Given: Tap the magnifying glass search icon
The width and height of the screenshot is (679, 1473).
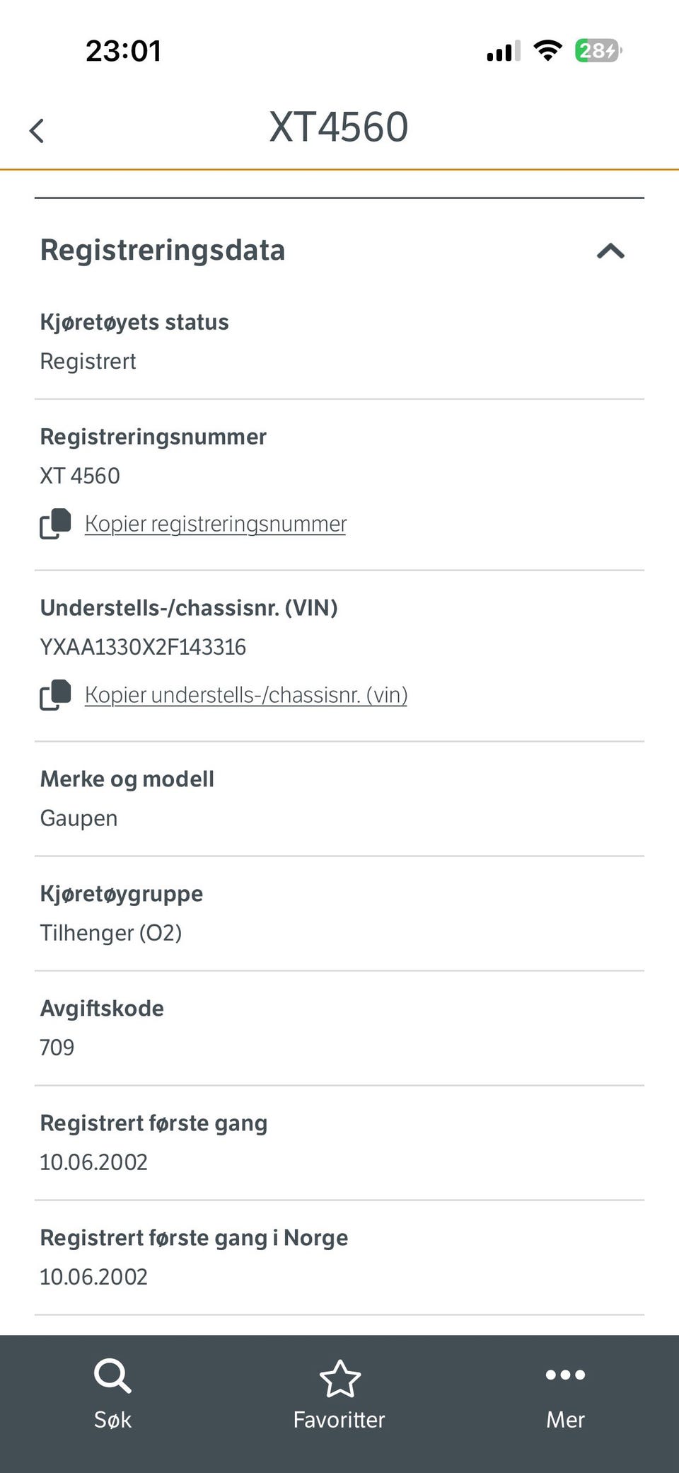Looking at the screenshot, I should 112,1376.
